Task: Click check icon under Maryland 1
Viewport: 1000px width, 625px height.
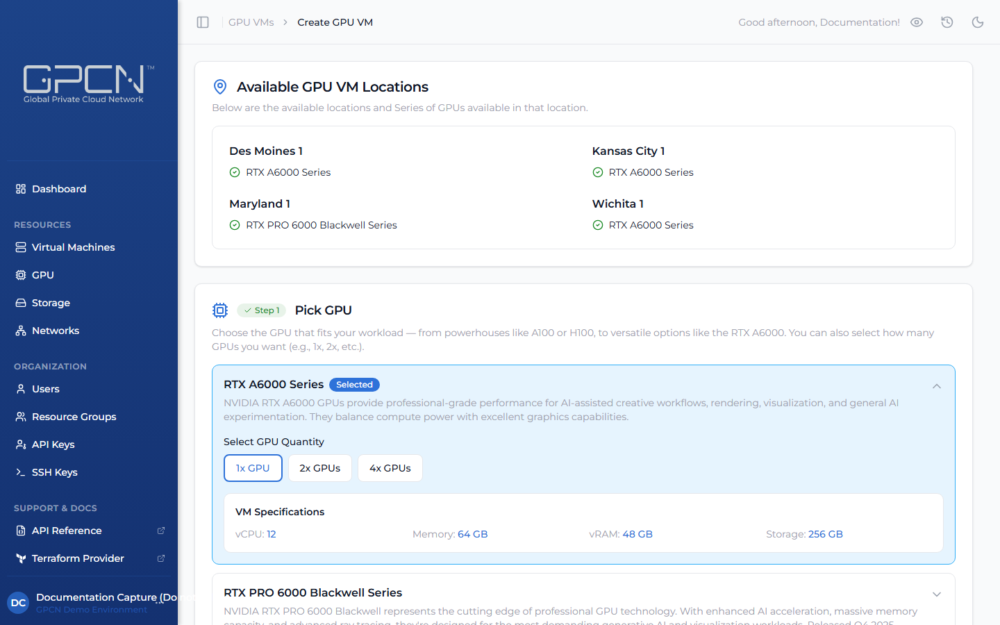Action: point(235,225)
